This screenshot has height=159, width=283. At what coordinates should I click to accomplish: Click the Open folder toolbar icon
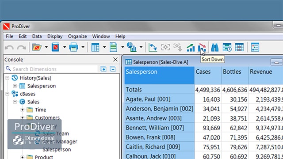click(x=37, y=47)
